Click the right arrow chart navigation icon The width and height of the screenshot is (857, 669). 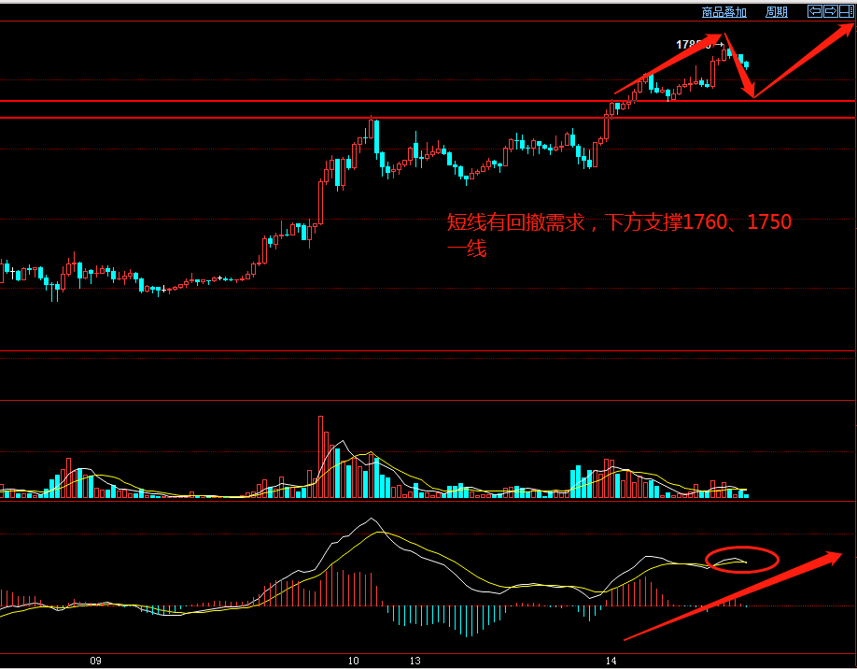coord(831,11)
